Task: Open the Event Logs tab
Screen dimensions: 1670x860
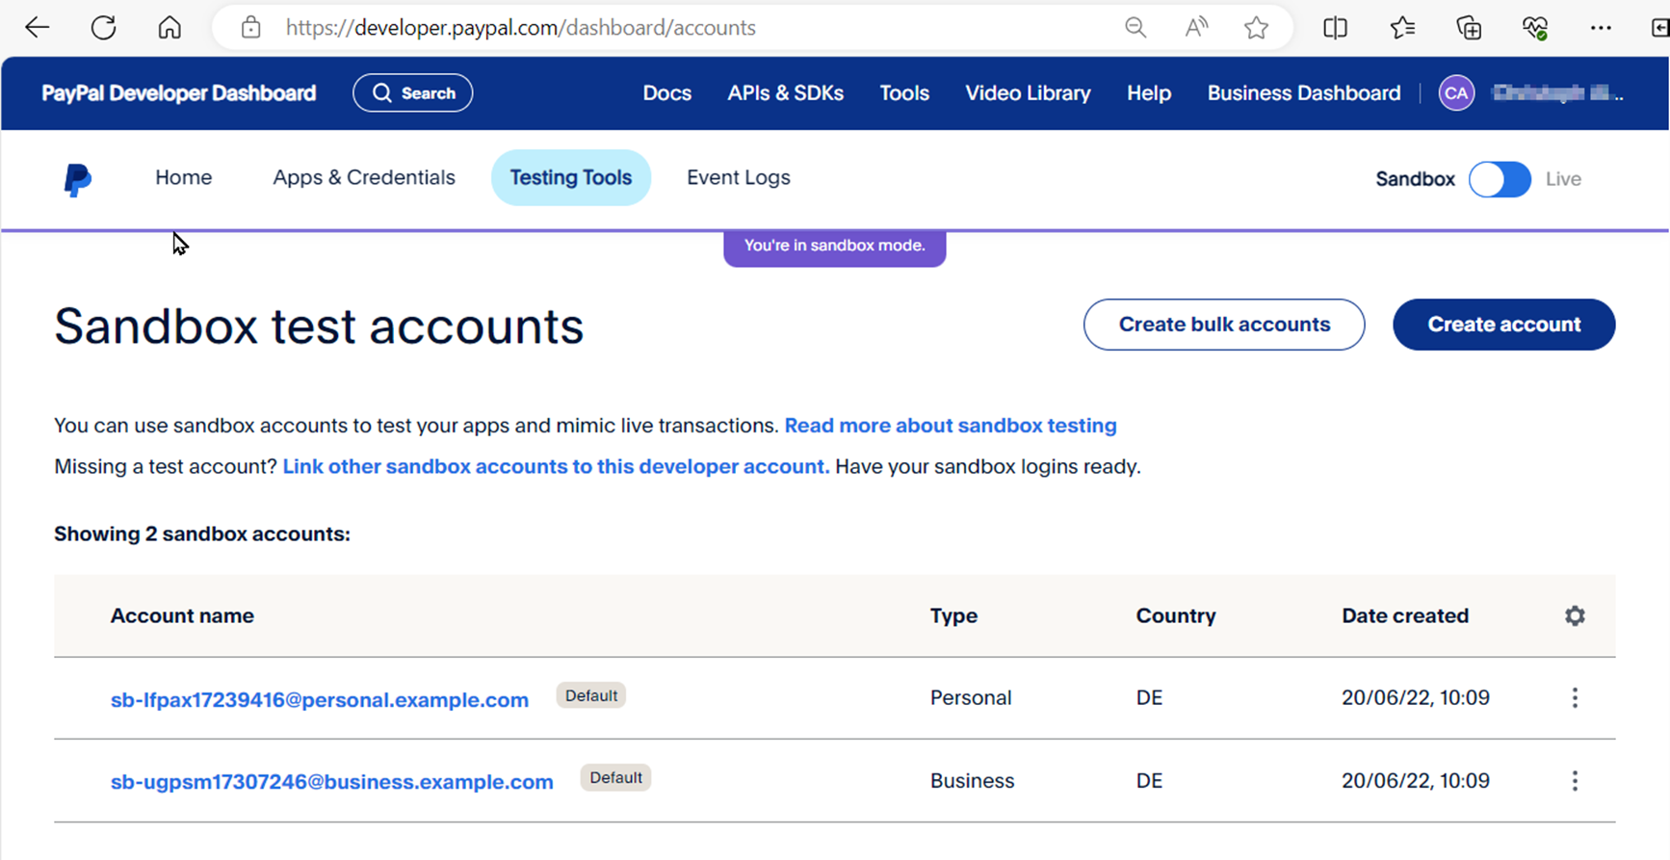Action: tap(738, 178)
